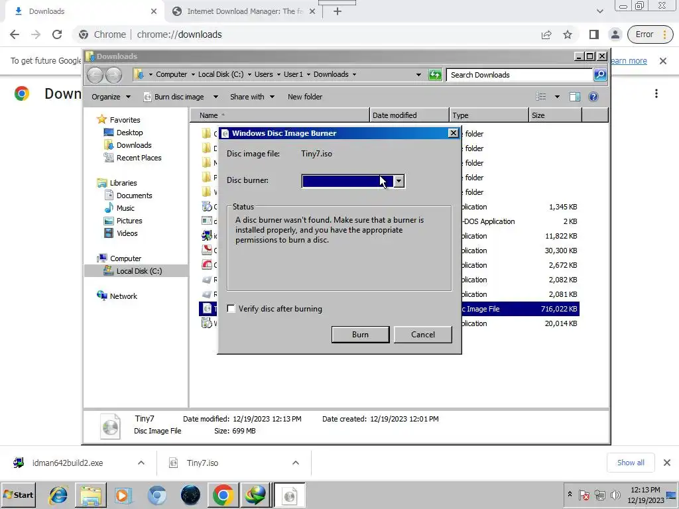Click the Chrome share page icon
This screenshot has width=679, height=509.
click(x=546, y=34)
